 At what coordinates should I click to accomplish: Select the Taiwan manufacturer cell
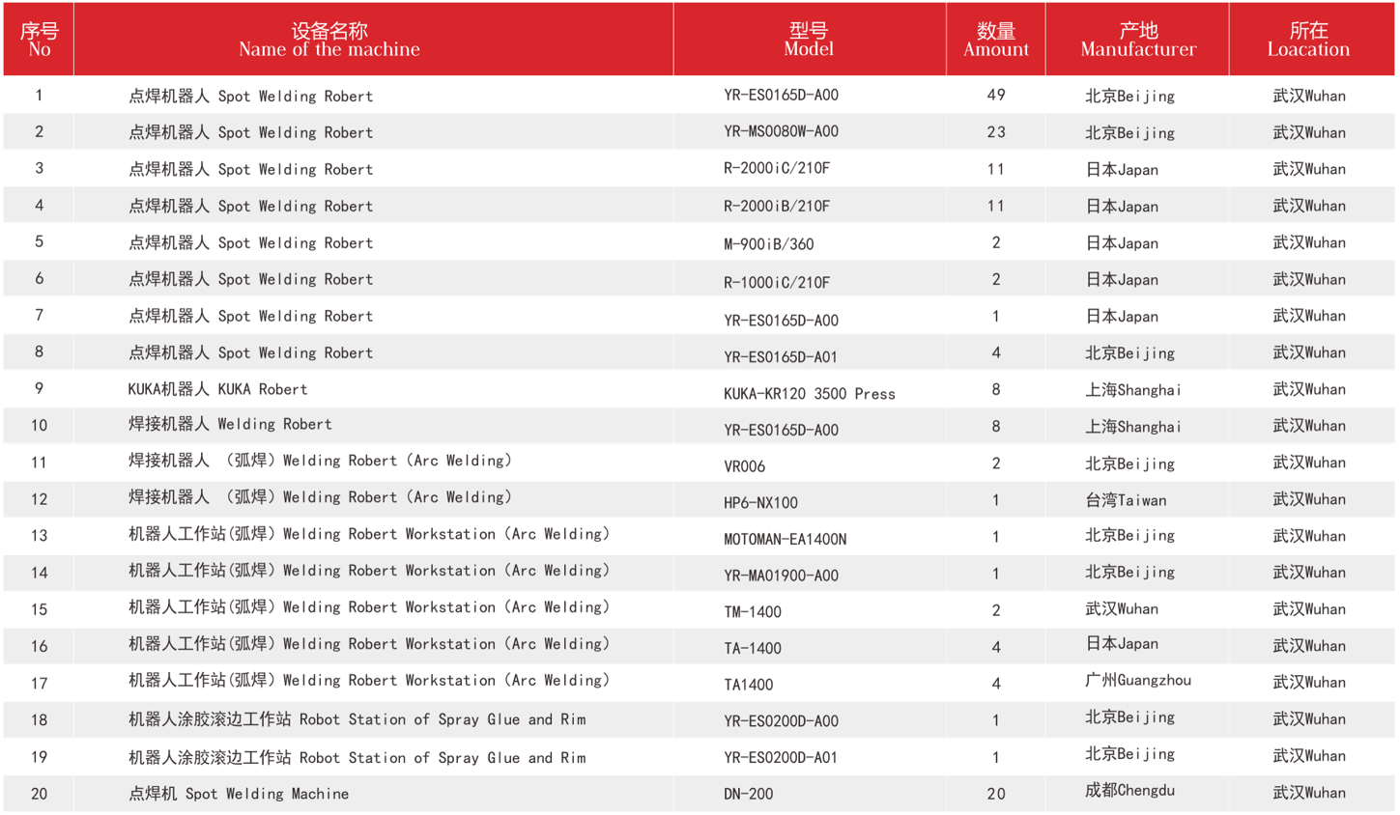(x=1126, y=500)
